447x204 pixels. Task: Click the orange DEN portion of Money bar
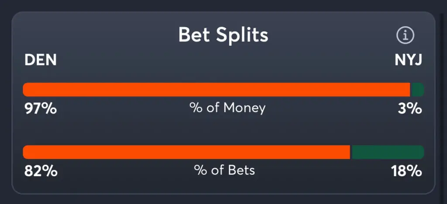[216, 90]
